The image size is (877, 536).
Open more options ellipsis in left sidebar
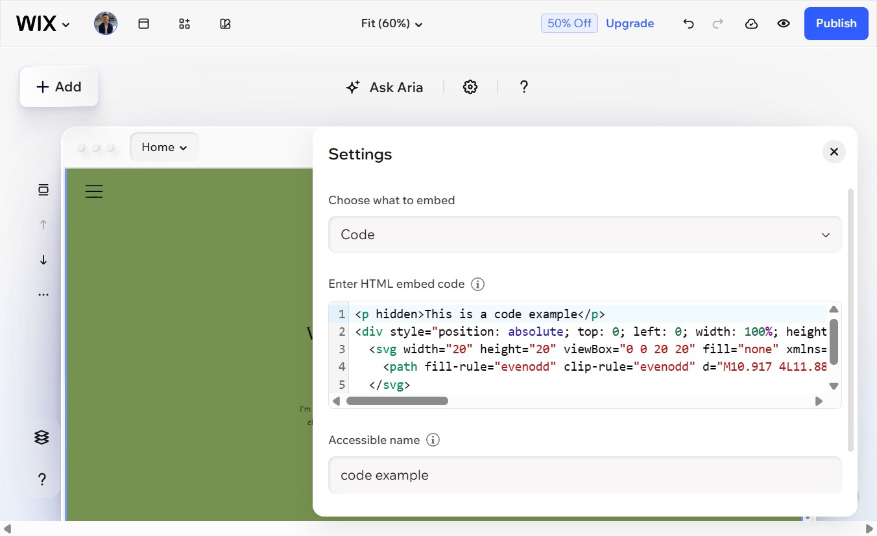(43, 294)
